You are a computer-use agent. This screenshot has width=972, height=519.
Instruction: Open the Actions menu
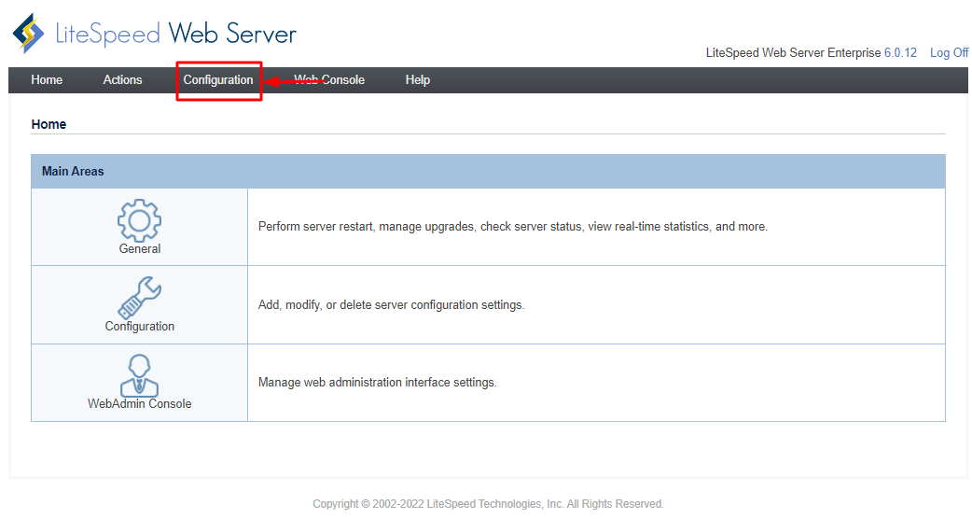click(122, 80)
